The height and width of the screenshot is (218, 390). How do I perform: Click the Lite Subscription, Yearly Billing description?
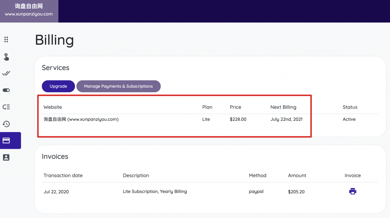click(x=155, y=191)
